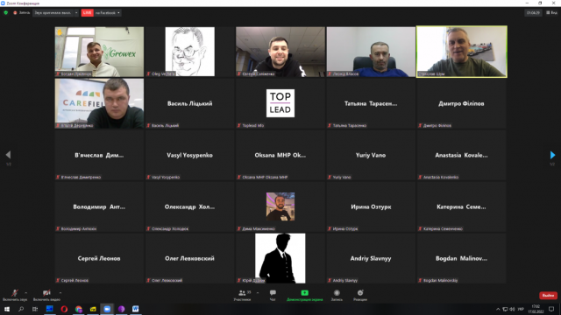Select the TOP LEAD logo tile
This screenshot has height=315, width=561.
(x=280, y=103)
